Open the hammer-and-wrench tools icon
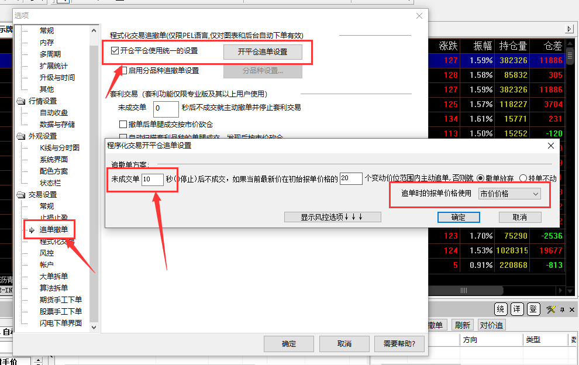The width and height of the screenshot is (579, 365). coord(550,309)
